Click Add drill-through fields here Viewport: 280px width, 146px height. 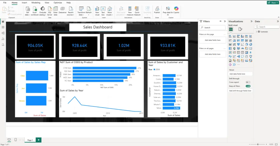[x=240, y=91]
